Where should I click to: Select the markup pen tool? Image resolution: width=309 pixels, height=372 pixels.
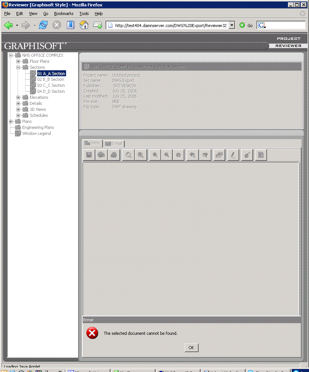click(x=233, y=155)
